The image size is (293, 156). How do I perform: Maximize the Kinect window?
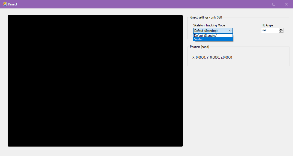pyautogui.click(x=274, y=4)
